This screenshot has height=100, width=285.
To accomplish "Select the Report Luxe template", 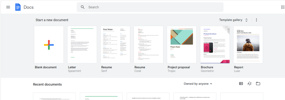I will coord(248,45).
